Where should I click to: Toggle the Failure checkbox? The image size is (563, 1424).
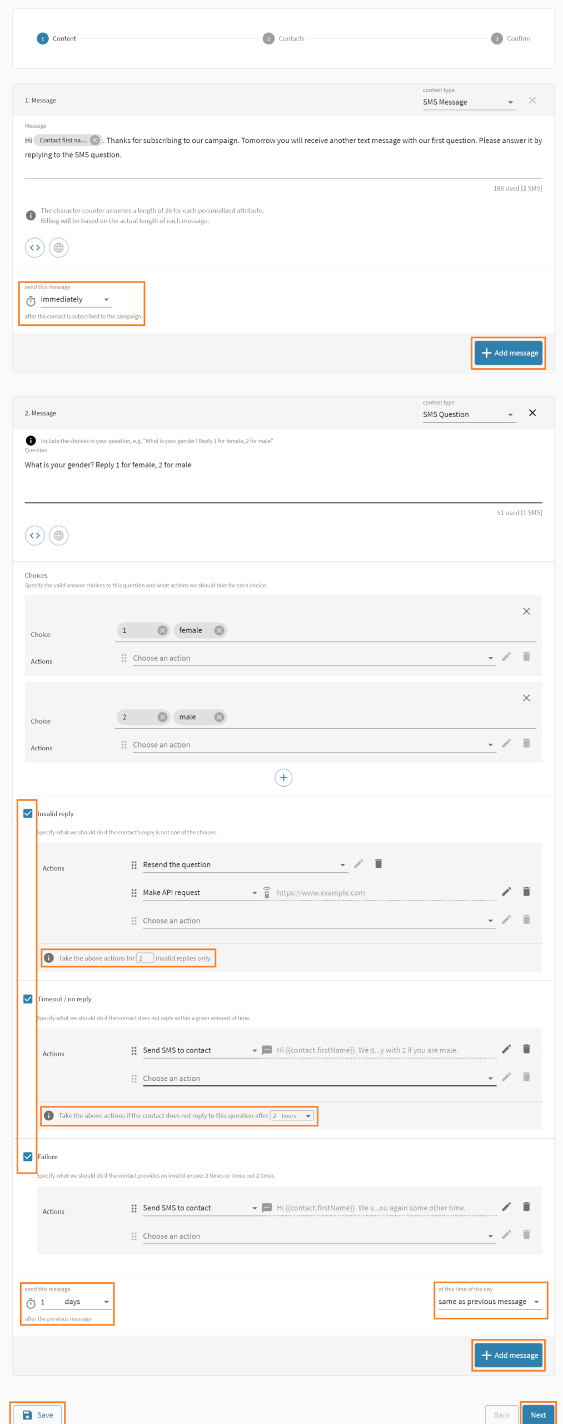28,1156
